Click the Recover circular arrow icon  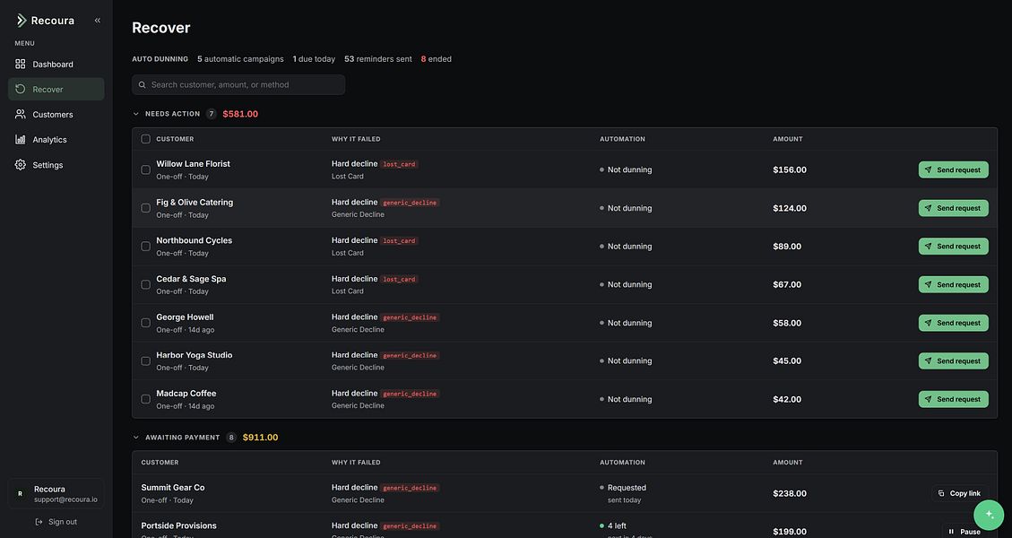[21, 89]
